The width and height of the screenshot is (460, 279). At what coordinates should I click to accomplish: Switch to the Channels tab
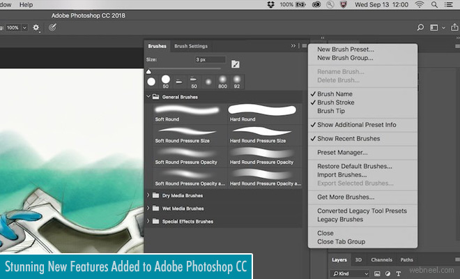pyautogui.click(x=381, y=260)
